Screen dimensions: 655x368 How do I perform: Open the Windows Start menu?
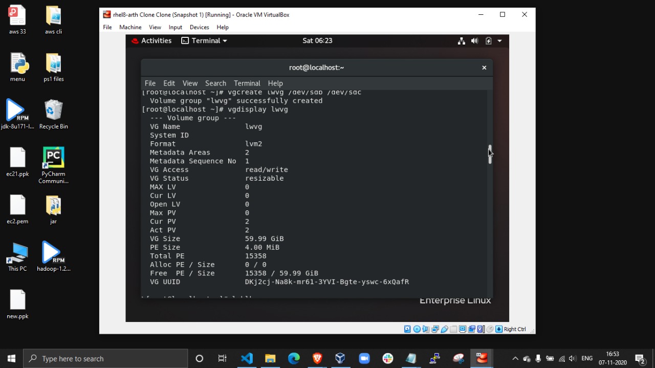click(x=11, y=358)
